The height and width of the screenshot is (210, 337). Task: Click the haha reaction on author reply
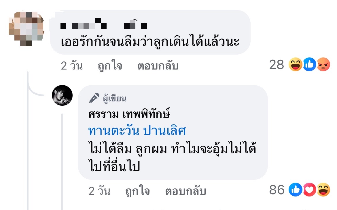click(x=323, y=190)
